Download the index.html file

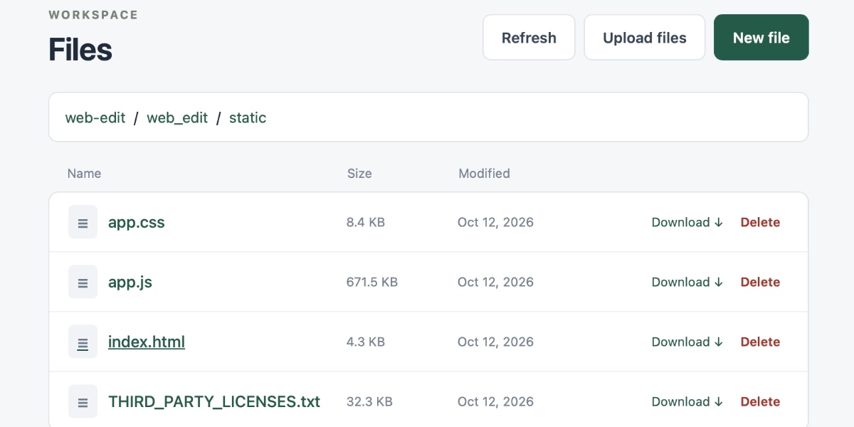click(687, 342)
